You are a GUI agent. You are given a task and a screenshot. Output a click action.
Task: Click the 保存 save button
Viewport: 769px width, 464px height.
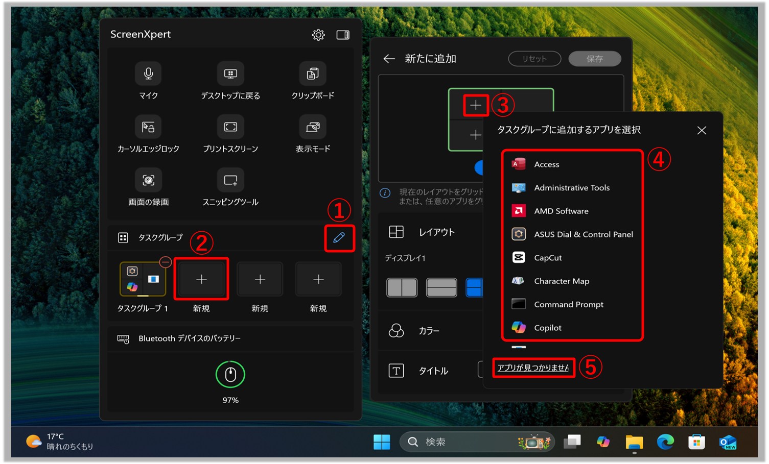(x=595, y=59)
